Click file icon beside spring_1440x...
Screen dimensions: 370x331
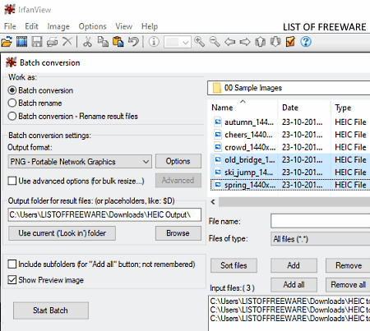218,185
